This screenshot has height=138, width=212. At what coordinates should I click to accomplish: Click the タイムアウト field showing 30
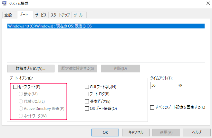(163, 85)
